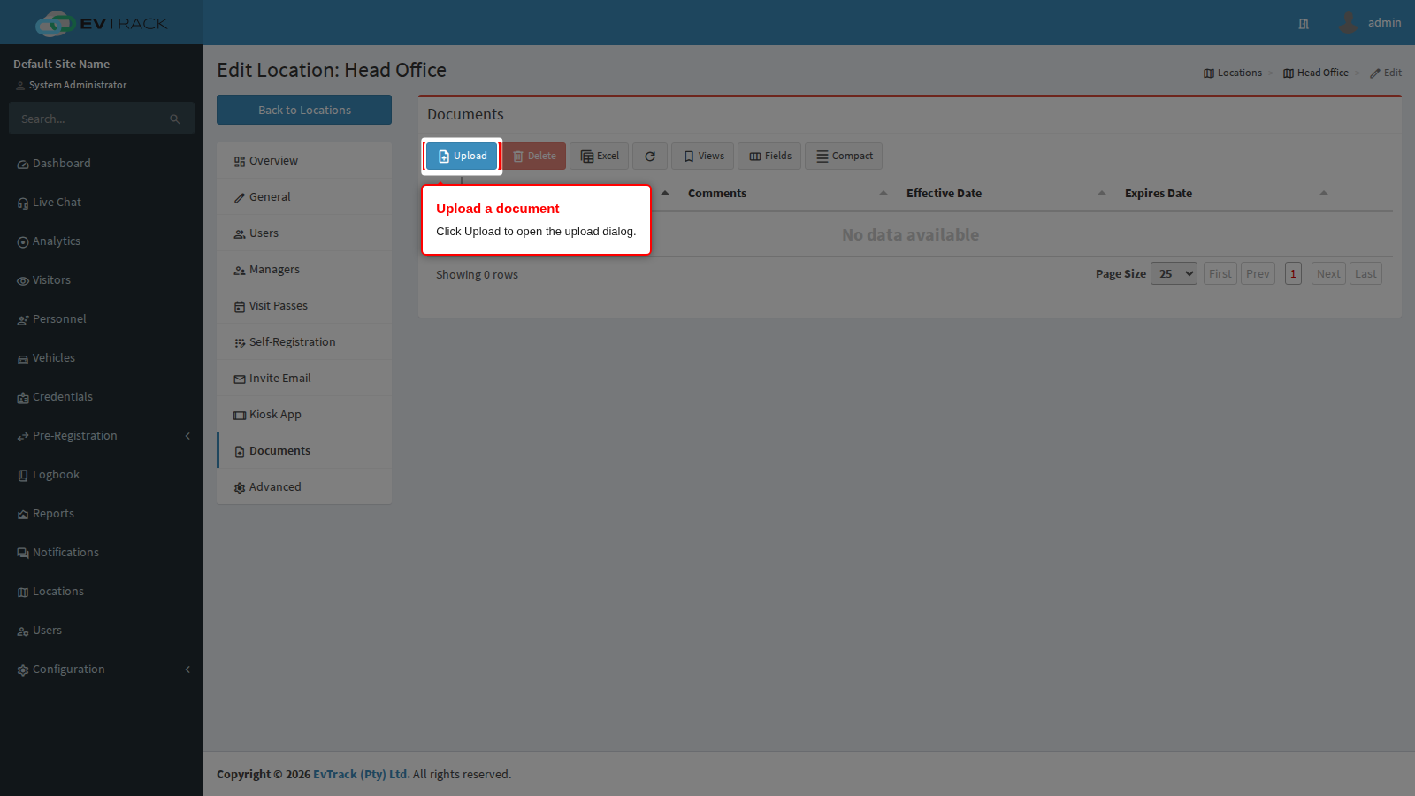This screenshot has width=1415, height=796.
Task: Open Visitors in sidebar
Action: (x=102, y=280)
